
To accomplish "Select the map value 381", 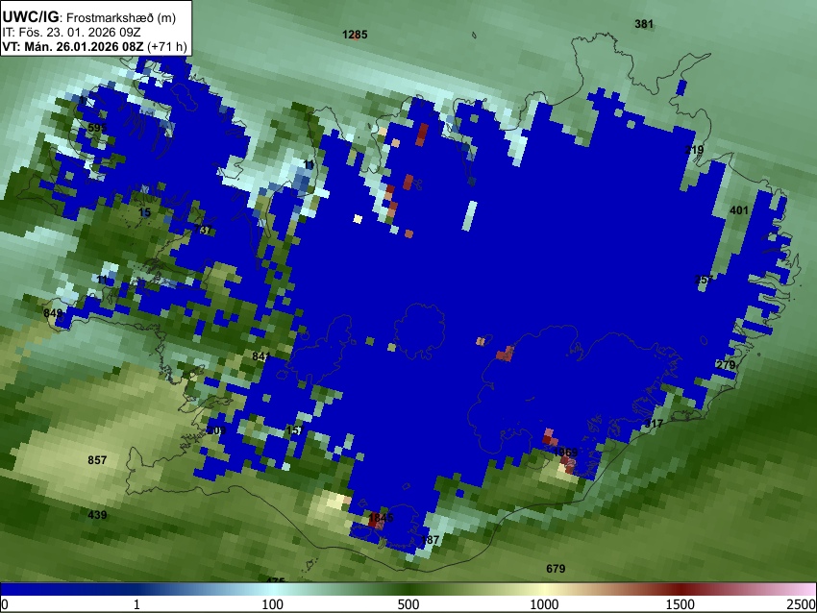I will (644, 23).
